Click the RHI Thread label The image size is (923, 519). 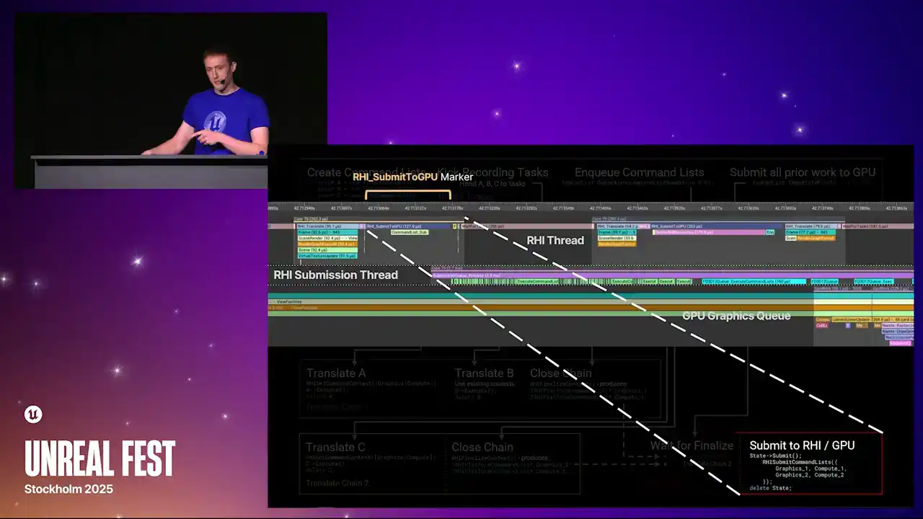[555, 241]
